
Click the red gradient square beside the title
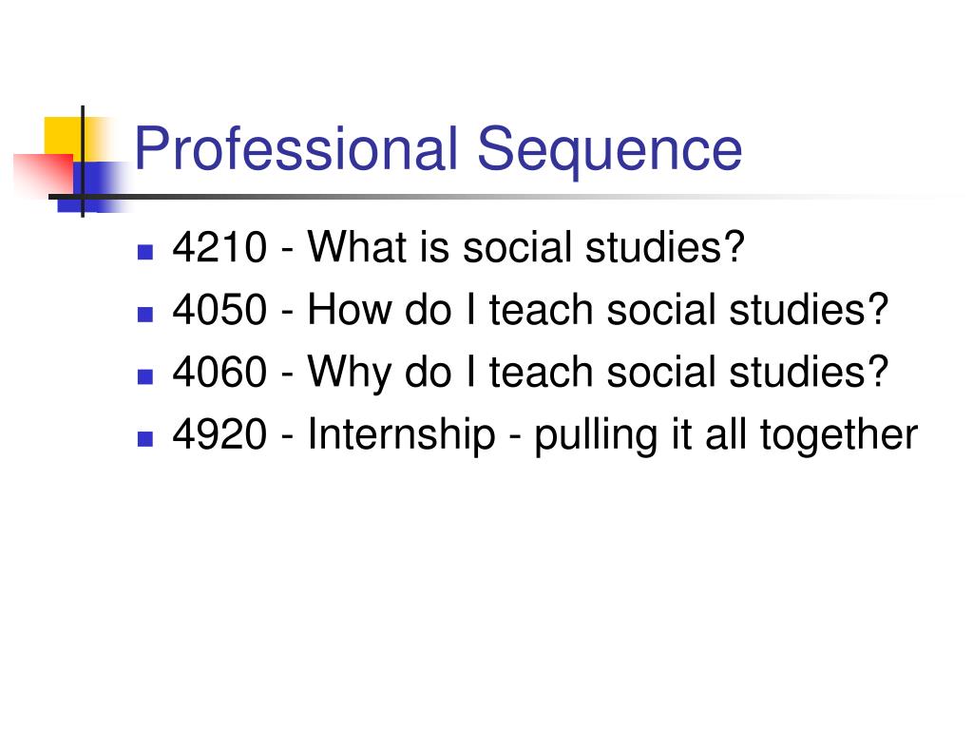pos(44,174)
